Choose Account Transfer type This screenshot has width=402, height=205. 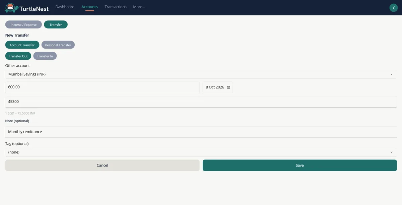[x=22, y=45]
